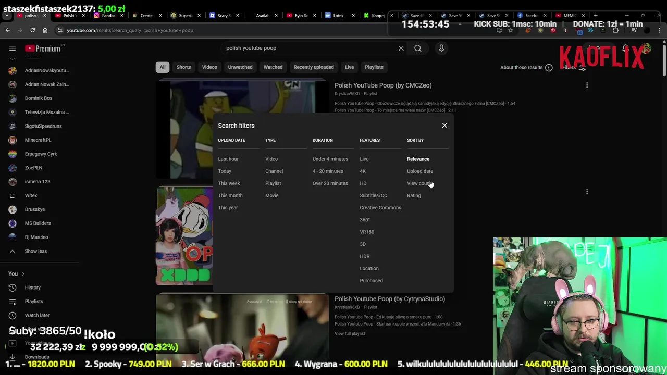Sort results by Upload date

(x=420, y=171)
